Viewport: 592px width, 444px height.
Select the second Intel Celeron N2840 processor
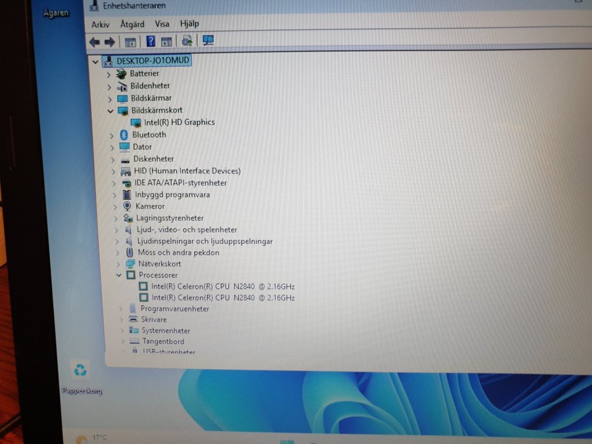click(223, 297)
